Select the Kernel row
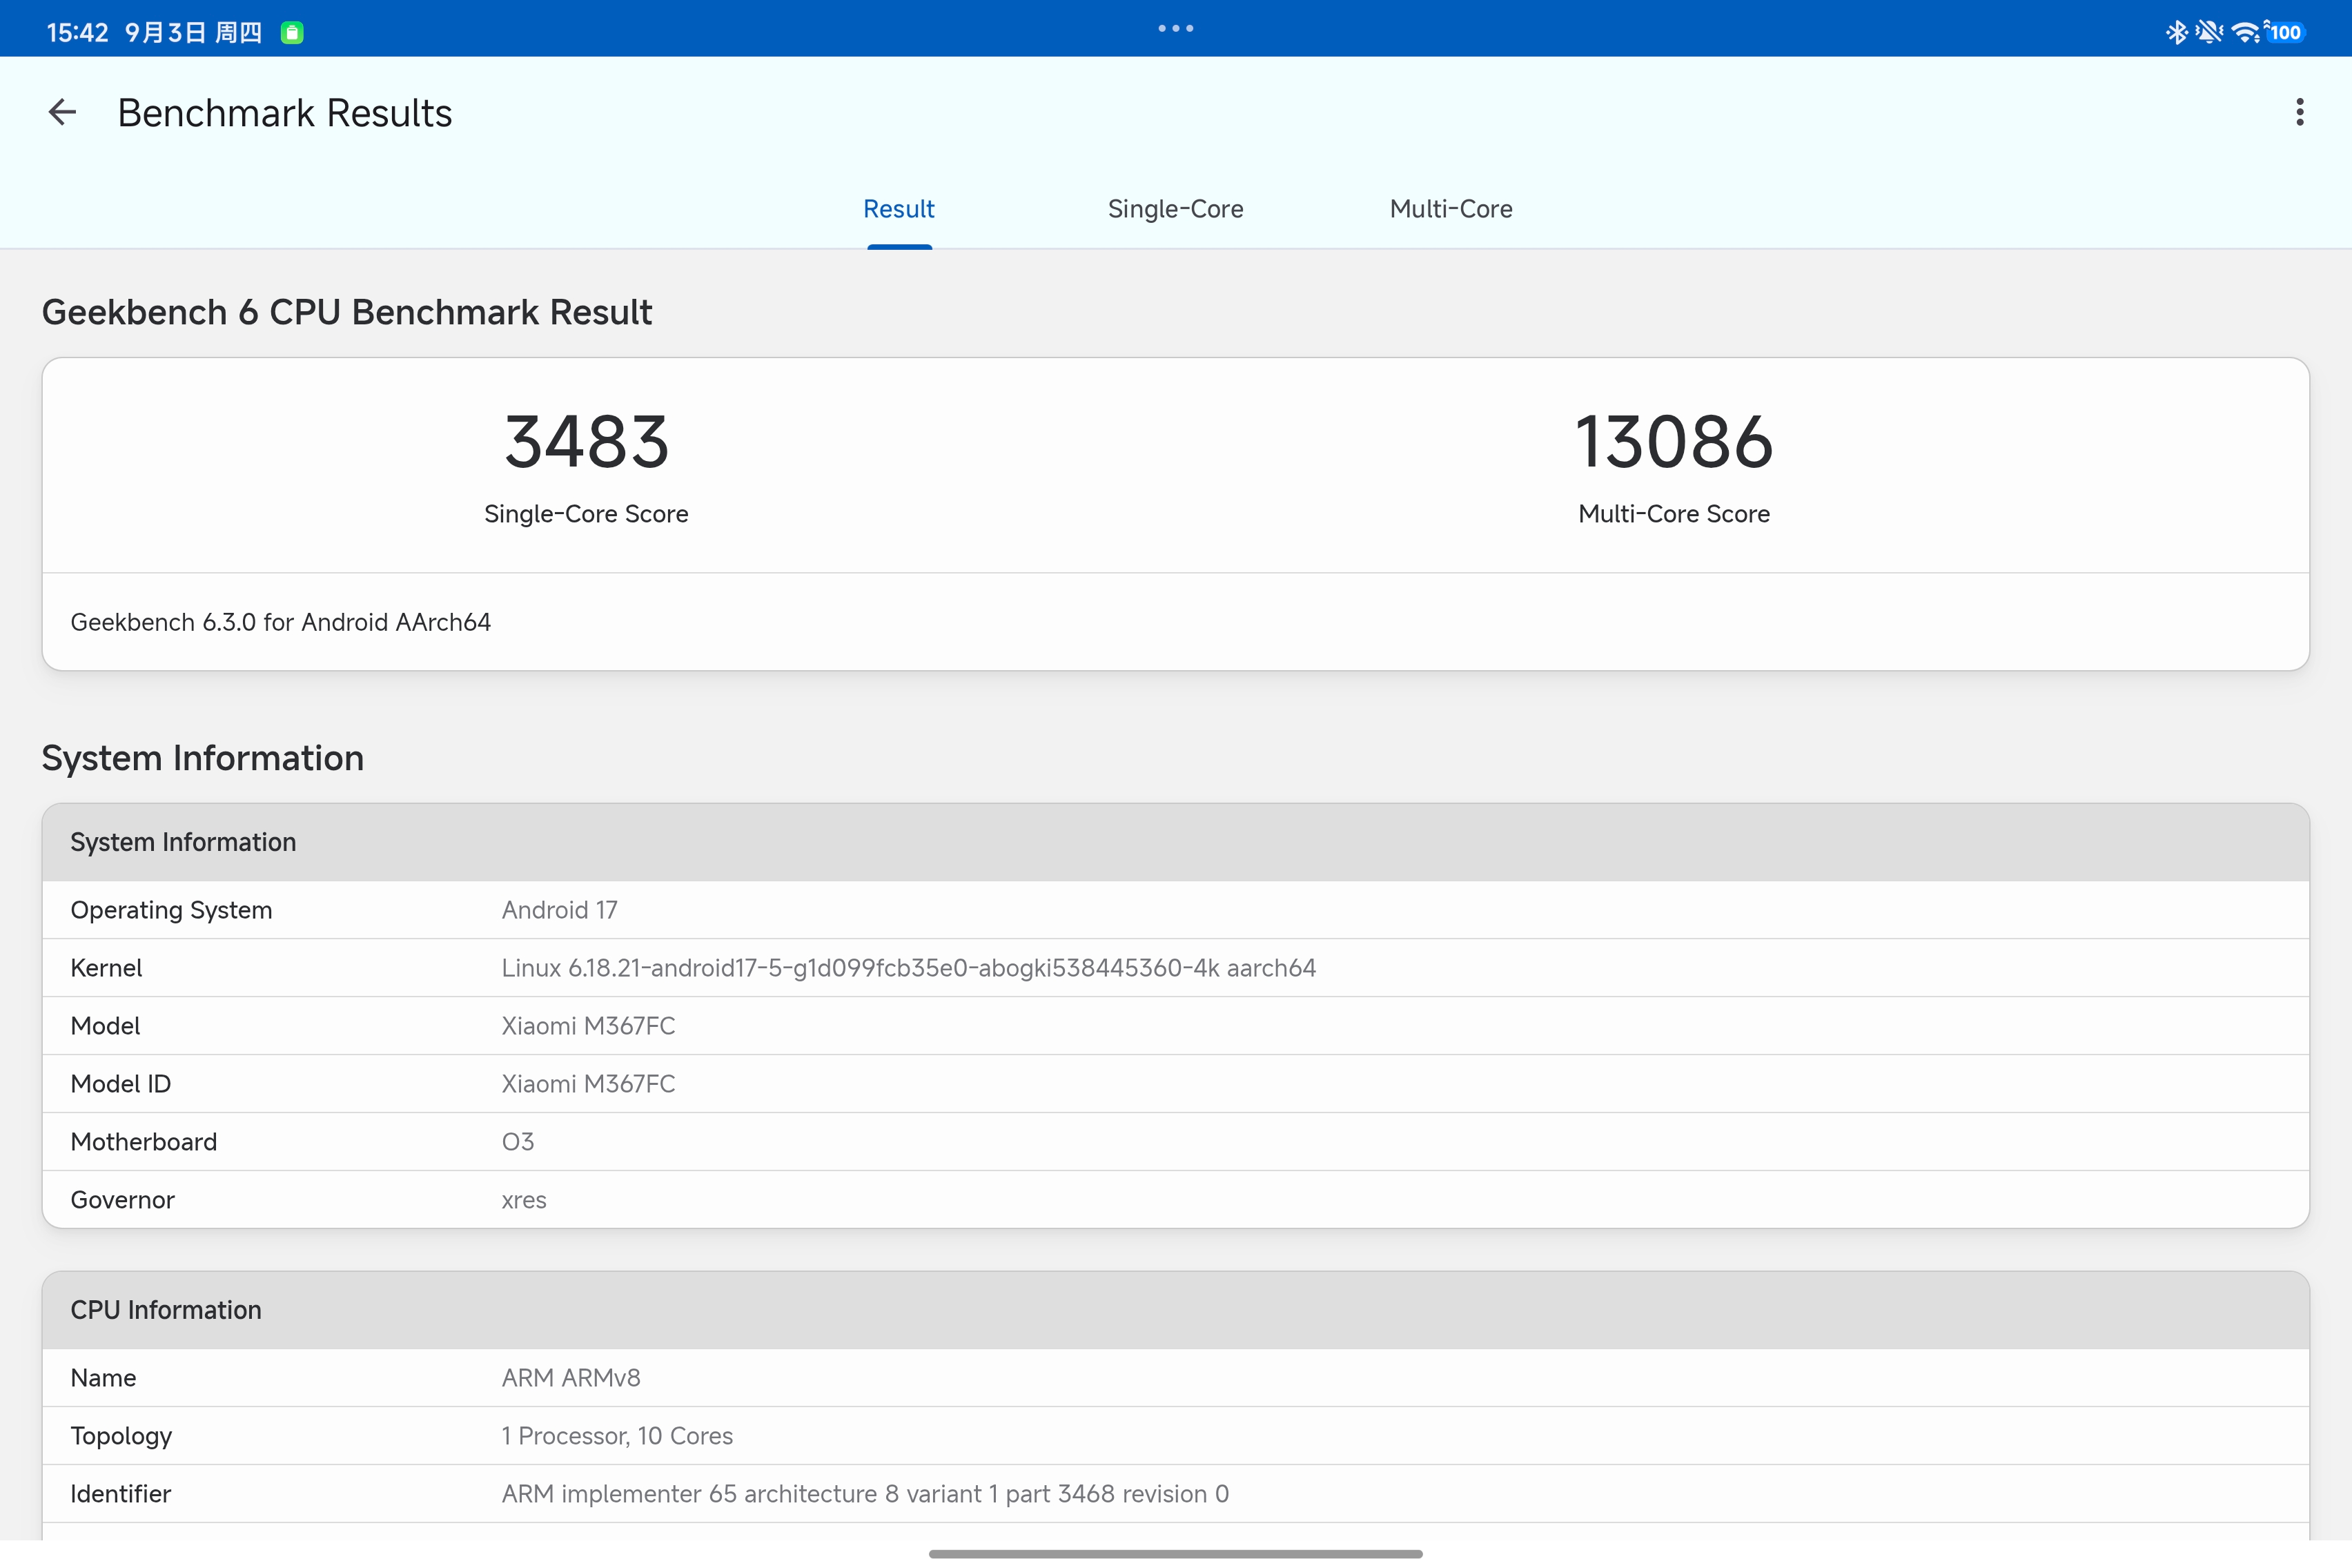This screenshot has height=1568, width=2352. tap(1176, 968)
